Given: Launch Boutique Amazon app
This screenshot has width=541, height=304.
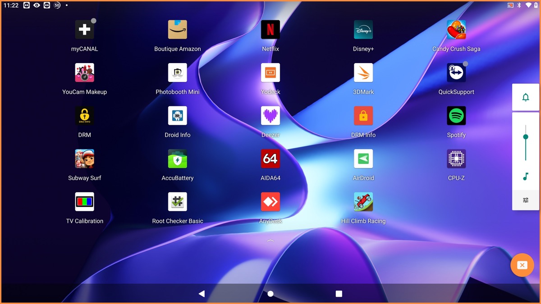Looking at the screenshot, I should (178, 30).
